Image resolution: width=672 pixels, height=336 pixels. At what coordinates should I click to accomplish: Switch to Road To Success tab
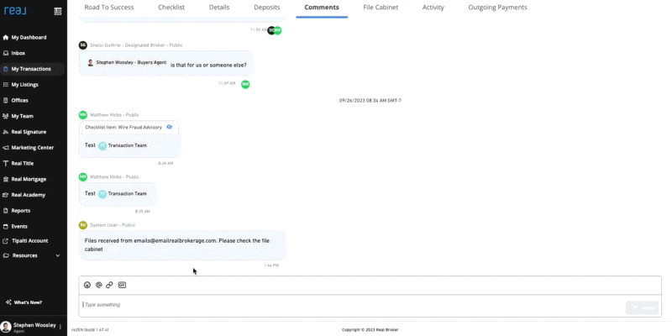(109, 8)
